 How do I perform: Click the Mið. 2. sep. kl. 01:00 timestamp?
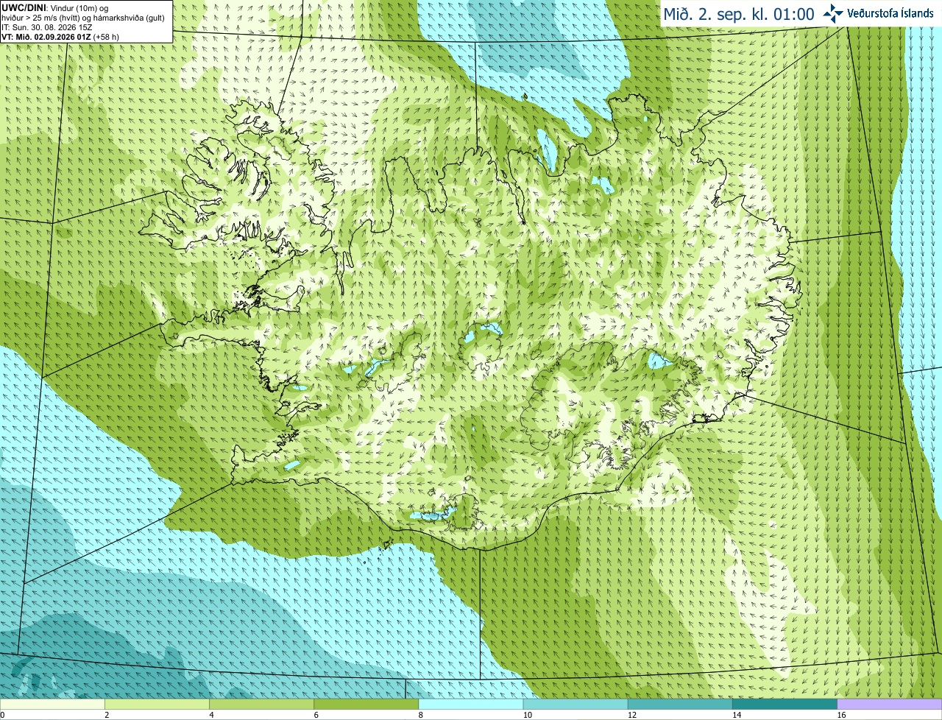[739, 14]
